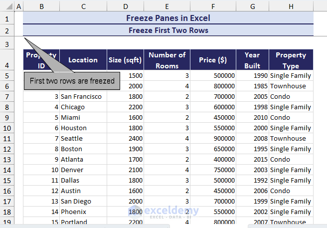Select the 'First two rows are freezed' callout shape
327x228 pixels.
click(x=72, y=81)
